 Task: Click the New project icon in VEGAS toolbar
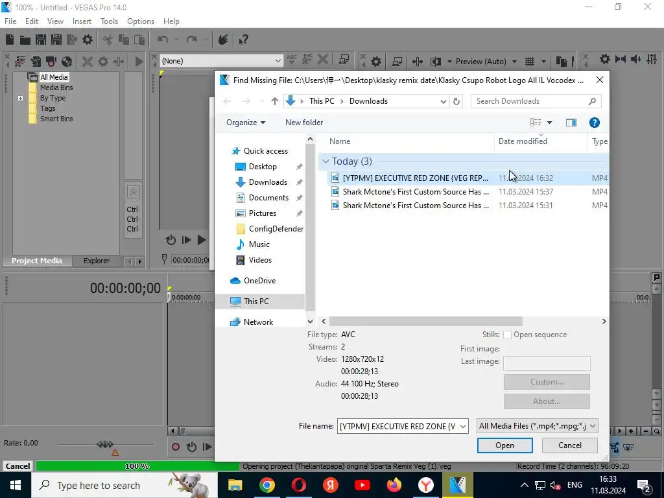(10, 40)
